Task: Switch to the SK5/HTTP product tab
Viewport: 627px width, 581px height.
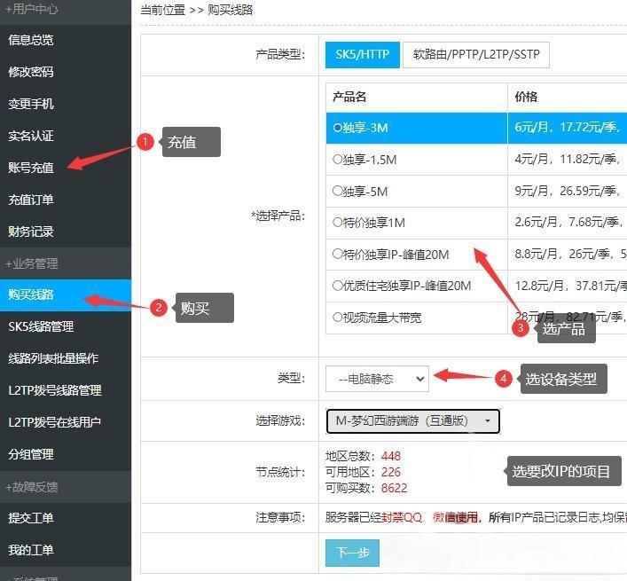Action: (x=362, y=54)
